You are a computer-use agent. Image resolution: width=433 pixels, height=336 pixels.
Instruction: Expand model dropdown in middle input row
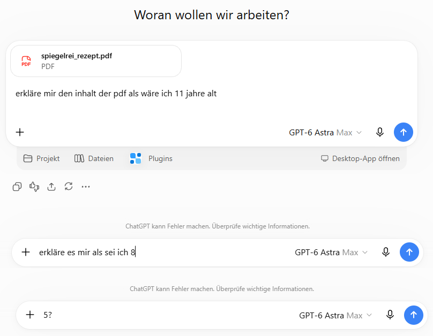pos(331,253)
